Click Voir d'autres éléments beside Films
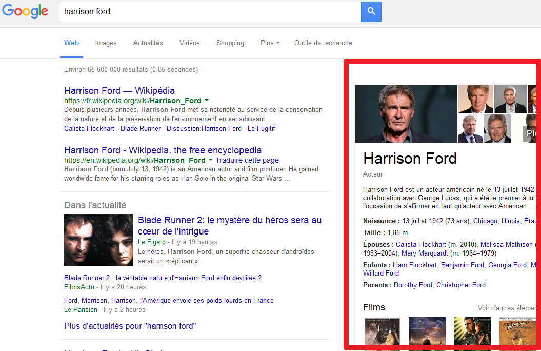 coord(507,308)
